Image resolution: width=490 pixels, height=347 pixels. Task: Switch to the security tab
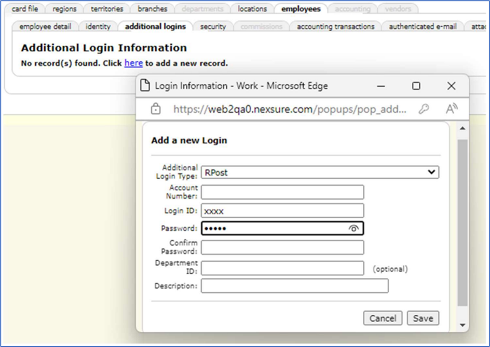click(x=213, y=26)
